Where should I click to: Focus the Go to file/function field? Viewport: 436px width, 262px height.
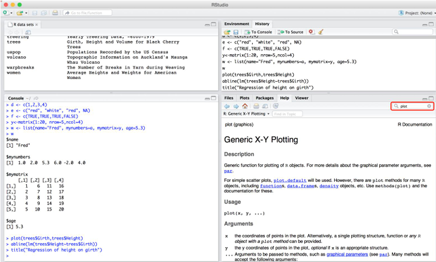point(88,13)
